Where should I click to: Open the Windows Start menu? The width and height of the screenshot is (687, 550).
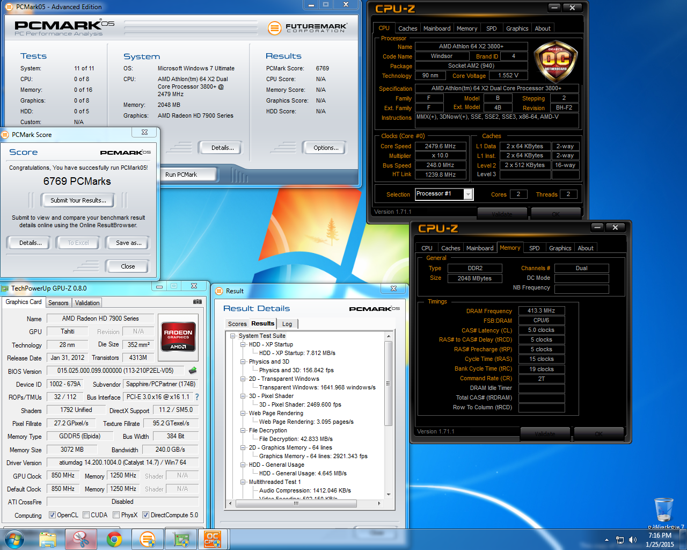point(14,539)
